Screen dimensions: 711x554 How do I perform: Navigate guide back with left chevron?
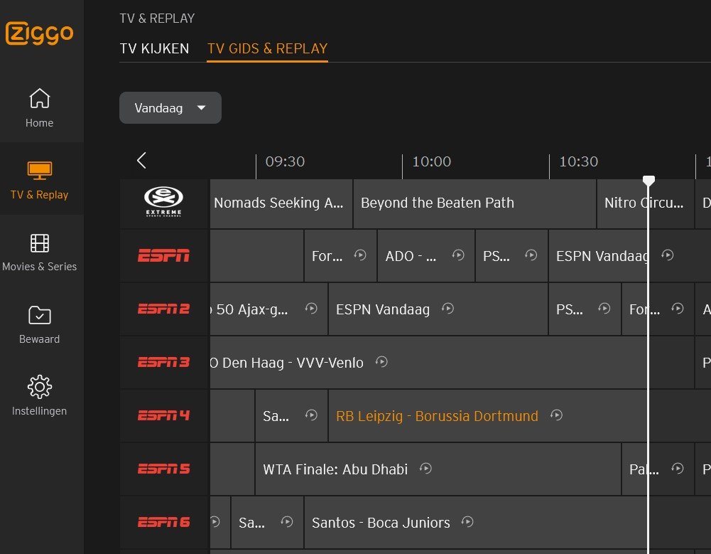pyautogui.click(x=141, y=160)
